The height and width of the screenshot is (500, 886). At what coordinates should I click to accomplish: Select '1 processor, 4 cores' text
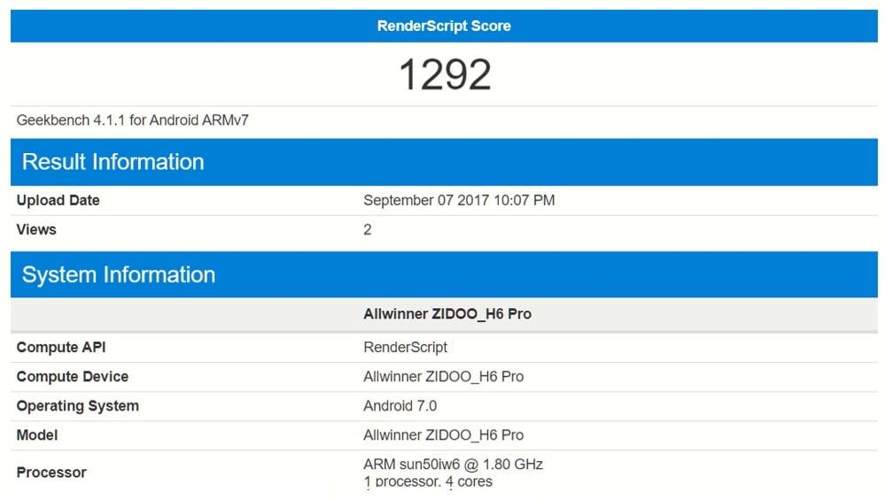[x=428, y=481]
